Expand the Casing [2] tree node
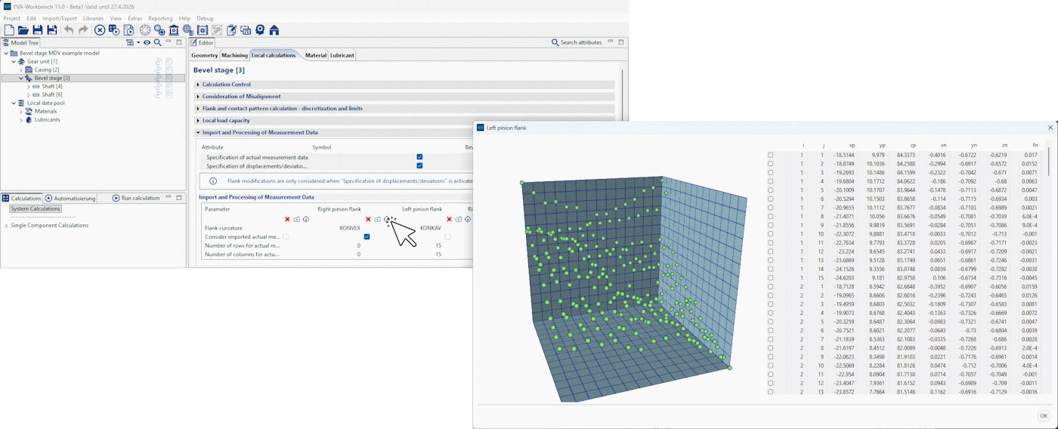 tap(21, 69)
